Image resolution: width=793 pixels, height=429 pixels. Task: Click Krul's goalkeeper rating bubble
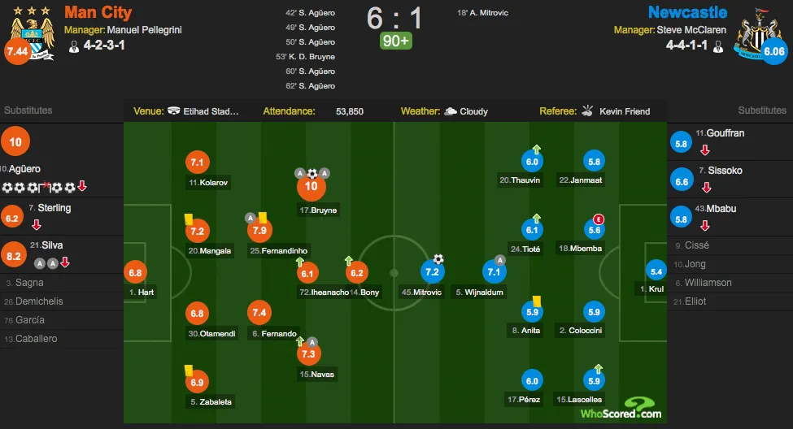[x=656, y=272]
